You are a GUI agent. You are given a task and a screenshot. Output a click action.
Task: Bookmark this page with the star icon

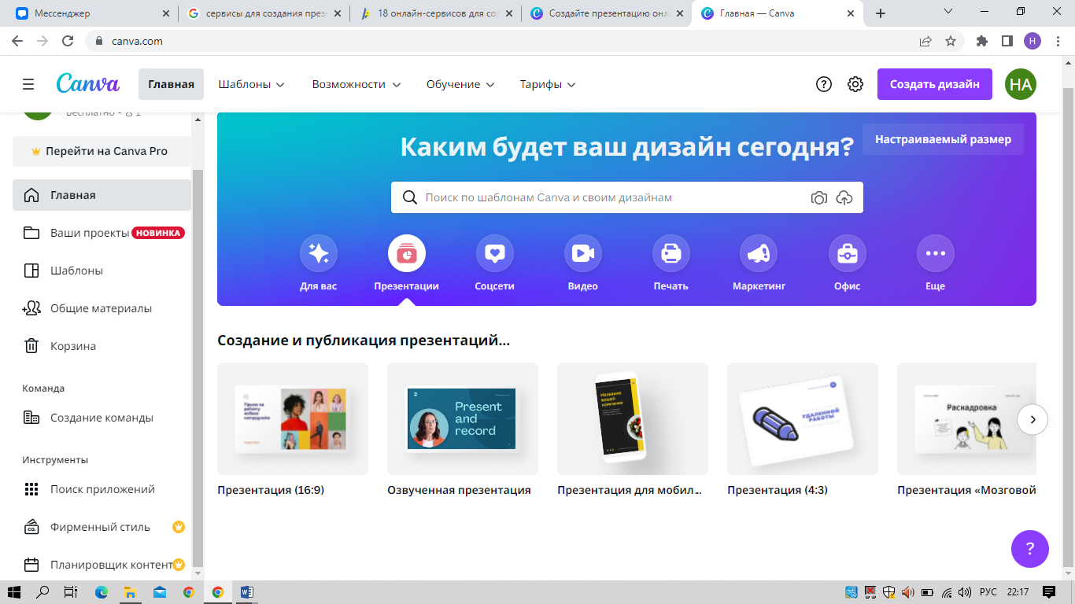(x=951, y=41)
